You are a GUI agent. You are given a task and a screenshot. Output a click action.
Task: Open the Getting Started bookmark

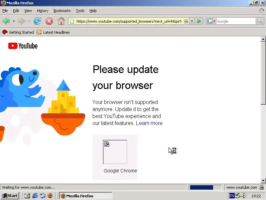[18, 32]
